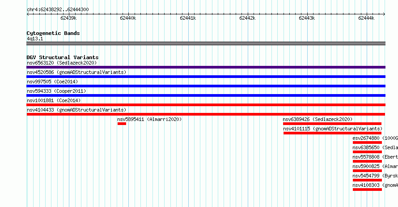Select the blue nsv594333 variant bar

coord(206,95)
